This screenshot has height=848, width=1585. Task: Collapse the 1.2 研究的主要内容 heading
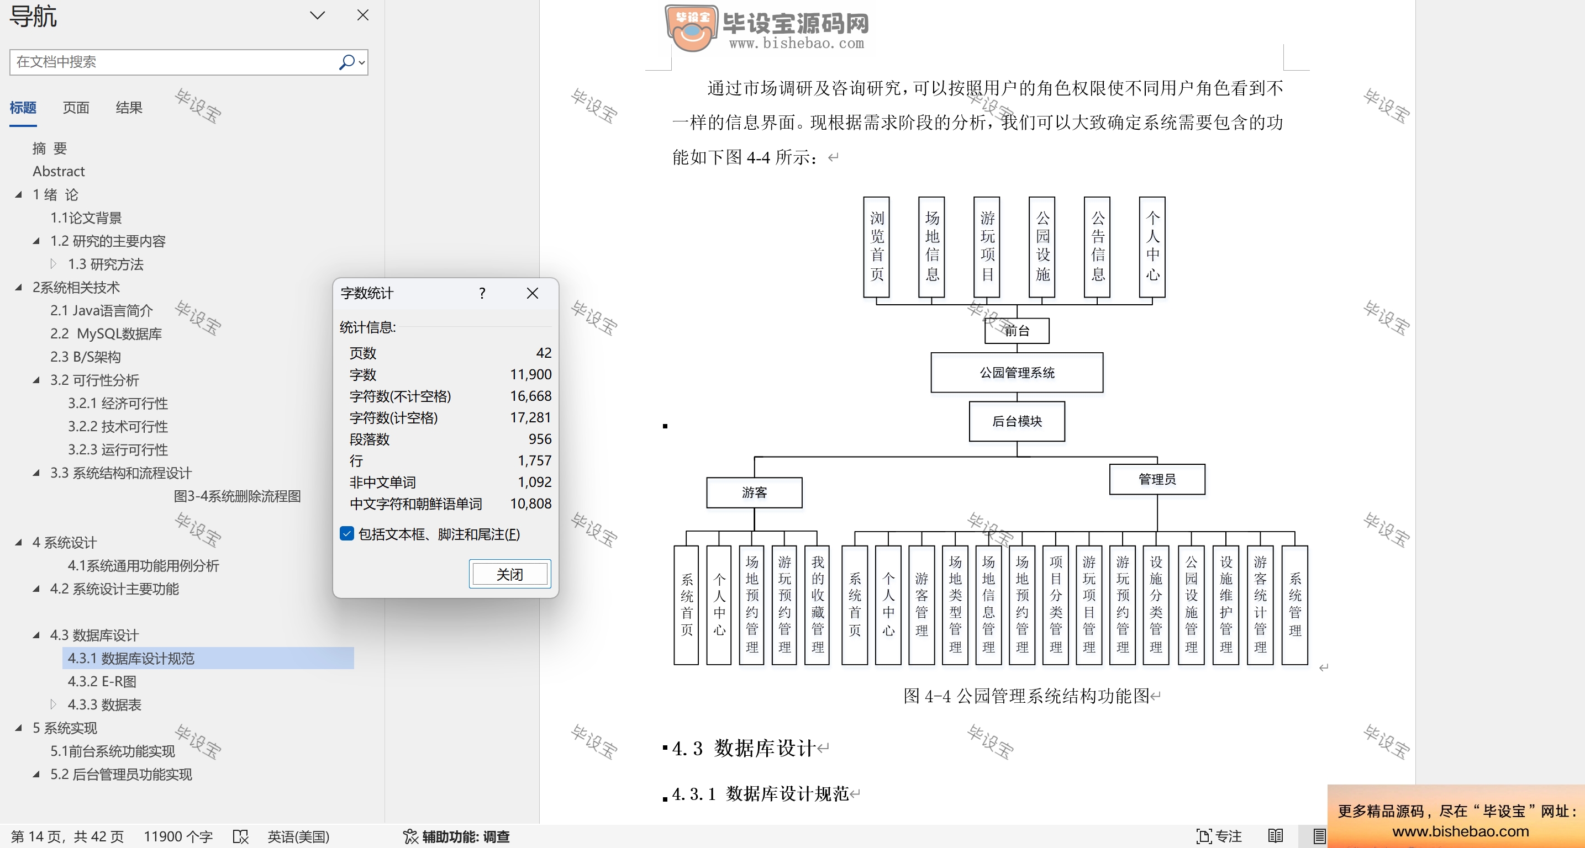tap(36, 241)
